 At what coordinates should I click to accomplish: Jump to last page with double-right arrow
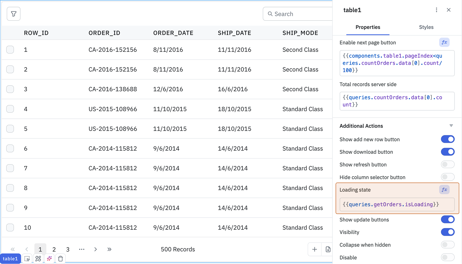click(109, 249)
